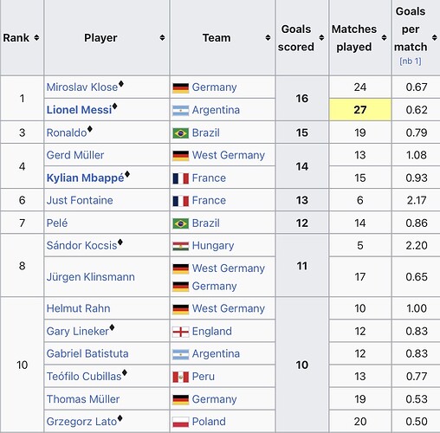Open Lionel Messi player page
The width and height of the screenshot is (440, 433).
click(x=79, y=110)
